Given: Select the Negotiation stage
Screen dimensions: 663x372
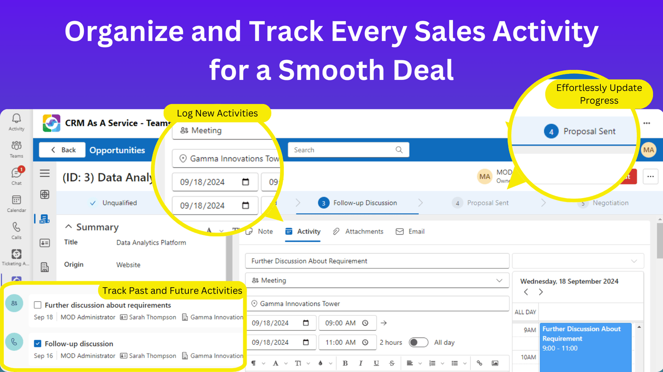Looking at the screenshot, I should (x=603, y=203).
